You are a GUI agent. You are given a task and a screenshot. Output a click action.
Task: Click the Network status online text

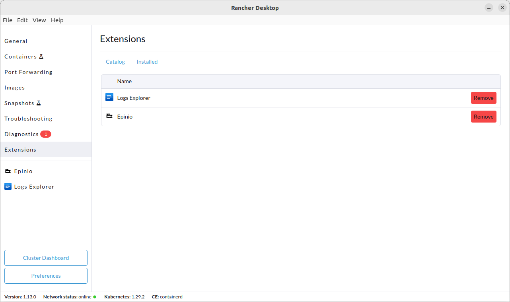tap(67, 297)
